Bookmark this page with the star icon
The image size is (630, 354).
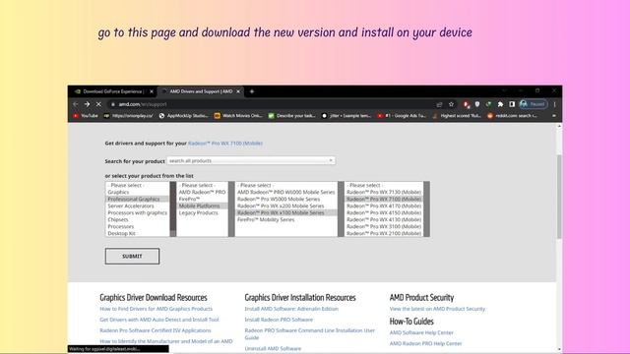(x=451, y=104)
